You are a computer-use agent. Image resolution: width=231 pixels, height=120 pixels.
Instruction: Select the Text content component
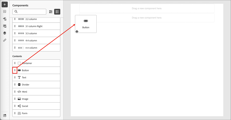point(36,77)
